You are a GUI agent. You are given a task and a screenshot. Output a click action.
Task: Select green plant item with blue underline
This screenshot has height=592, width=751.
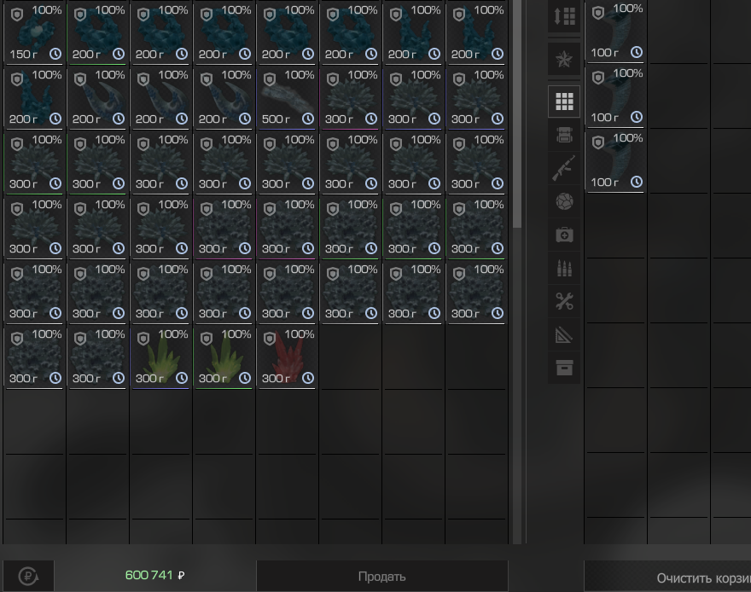coord(161,357)
